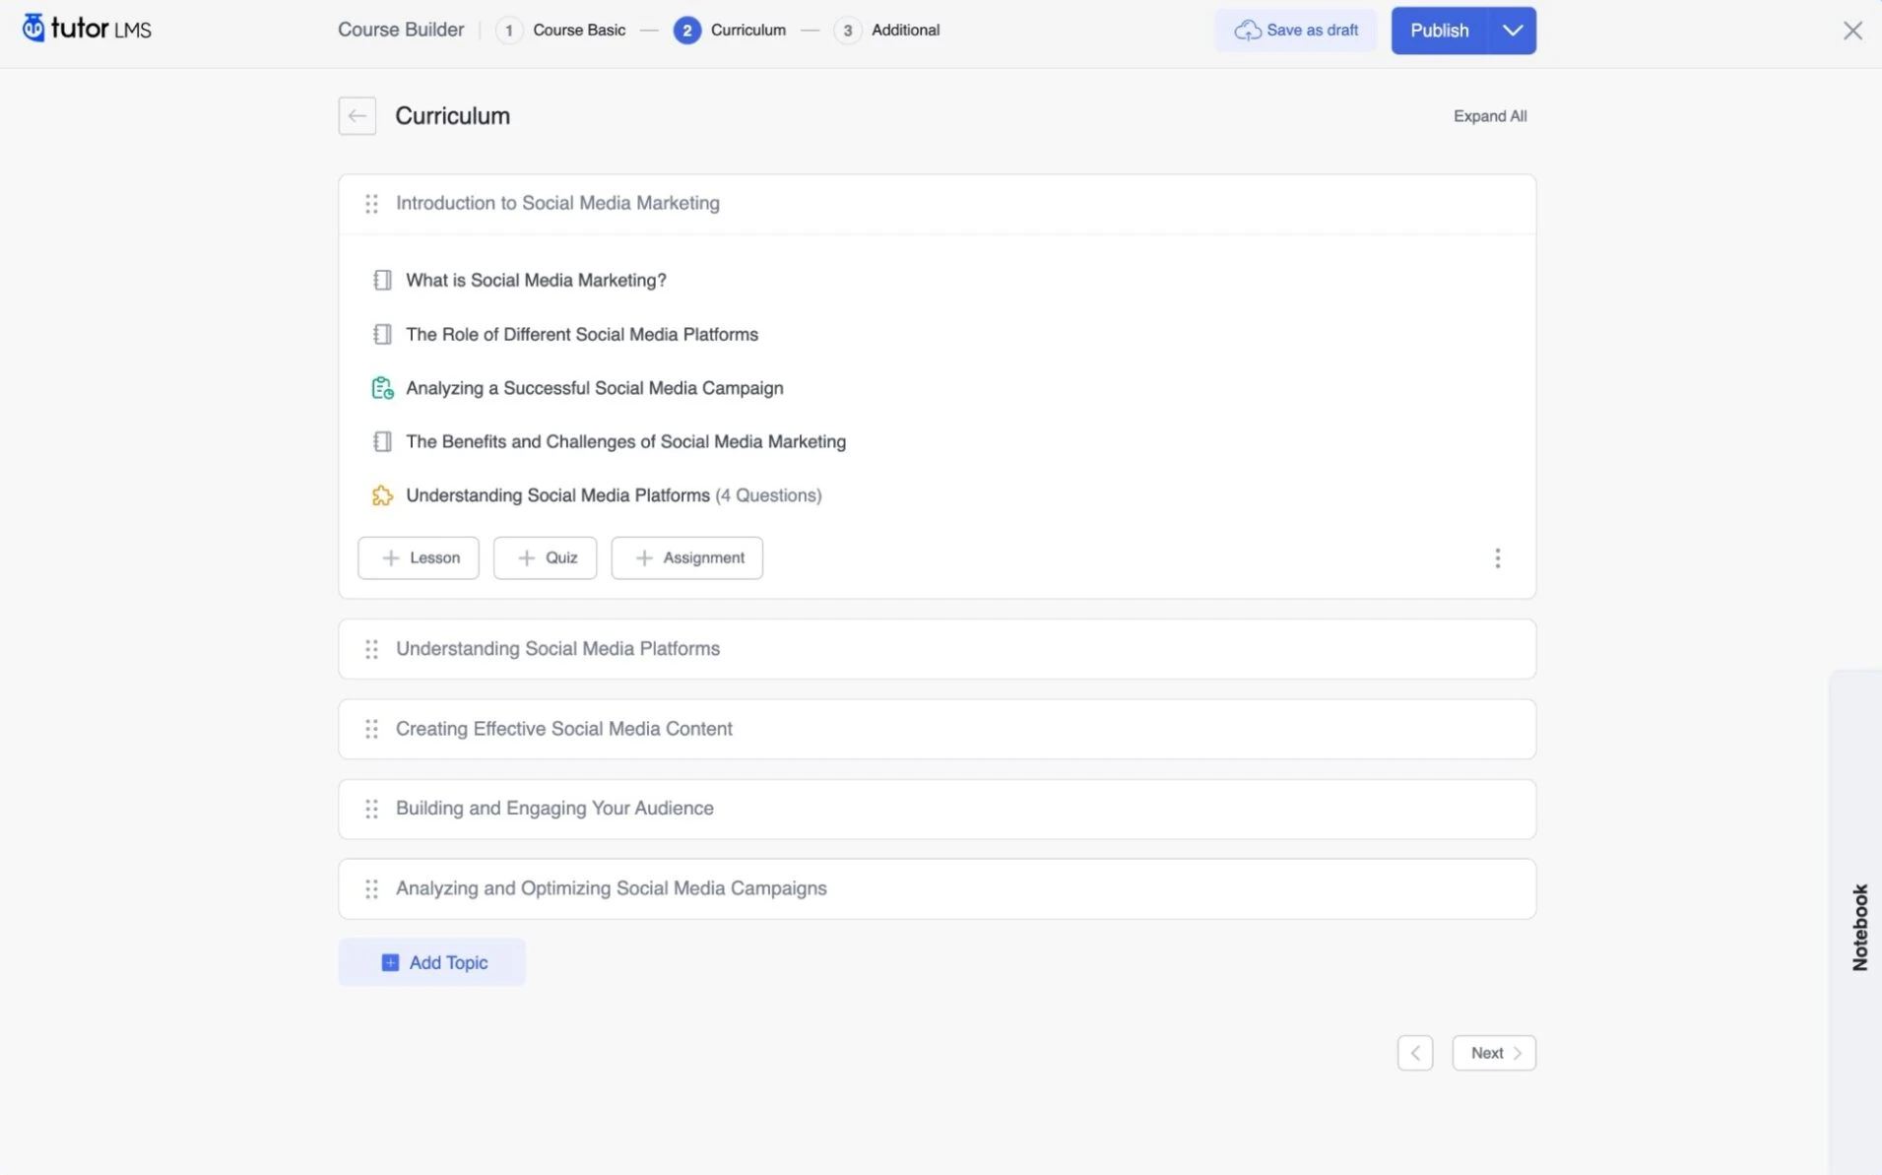1882x1175 pixels.
Task: Click the Publish button
Action: (x=1439, y=30)
